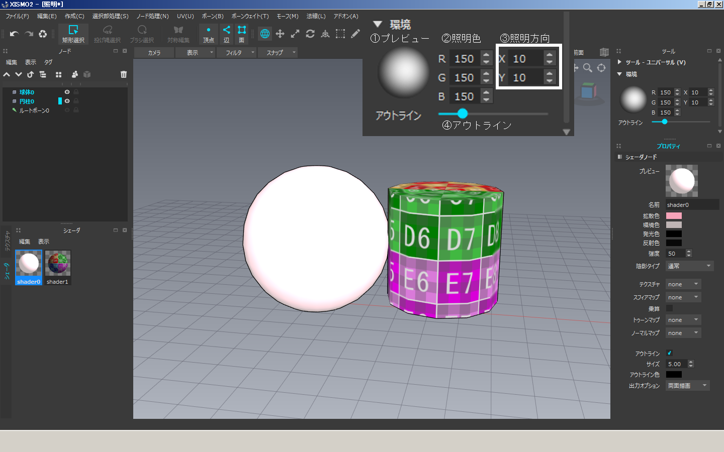This screenshot has height=452, width=724.
Task: Open the 陰影タイプ shading type dropdown
Action: (689, 266)
